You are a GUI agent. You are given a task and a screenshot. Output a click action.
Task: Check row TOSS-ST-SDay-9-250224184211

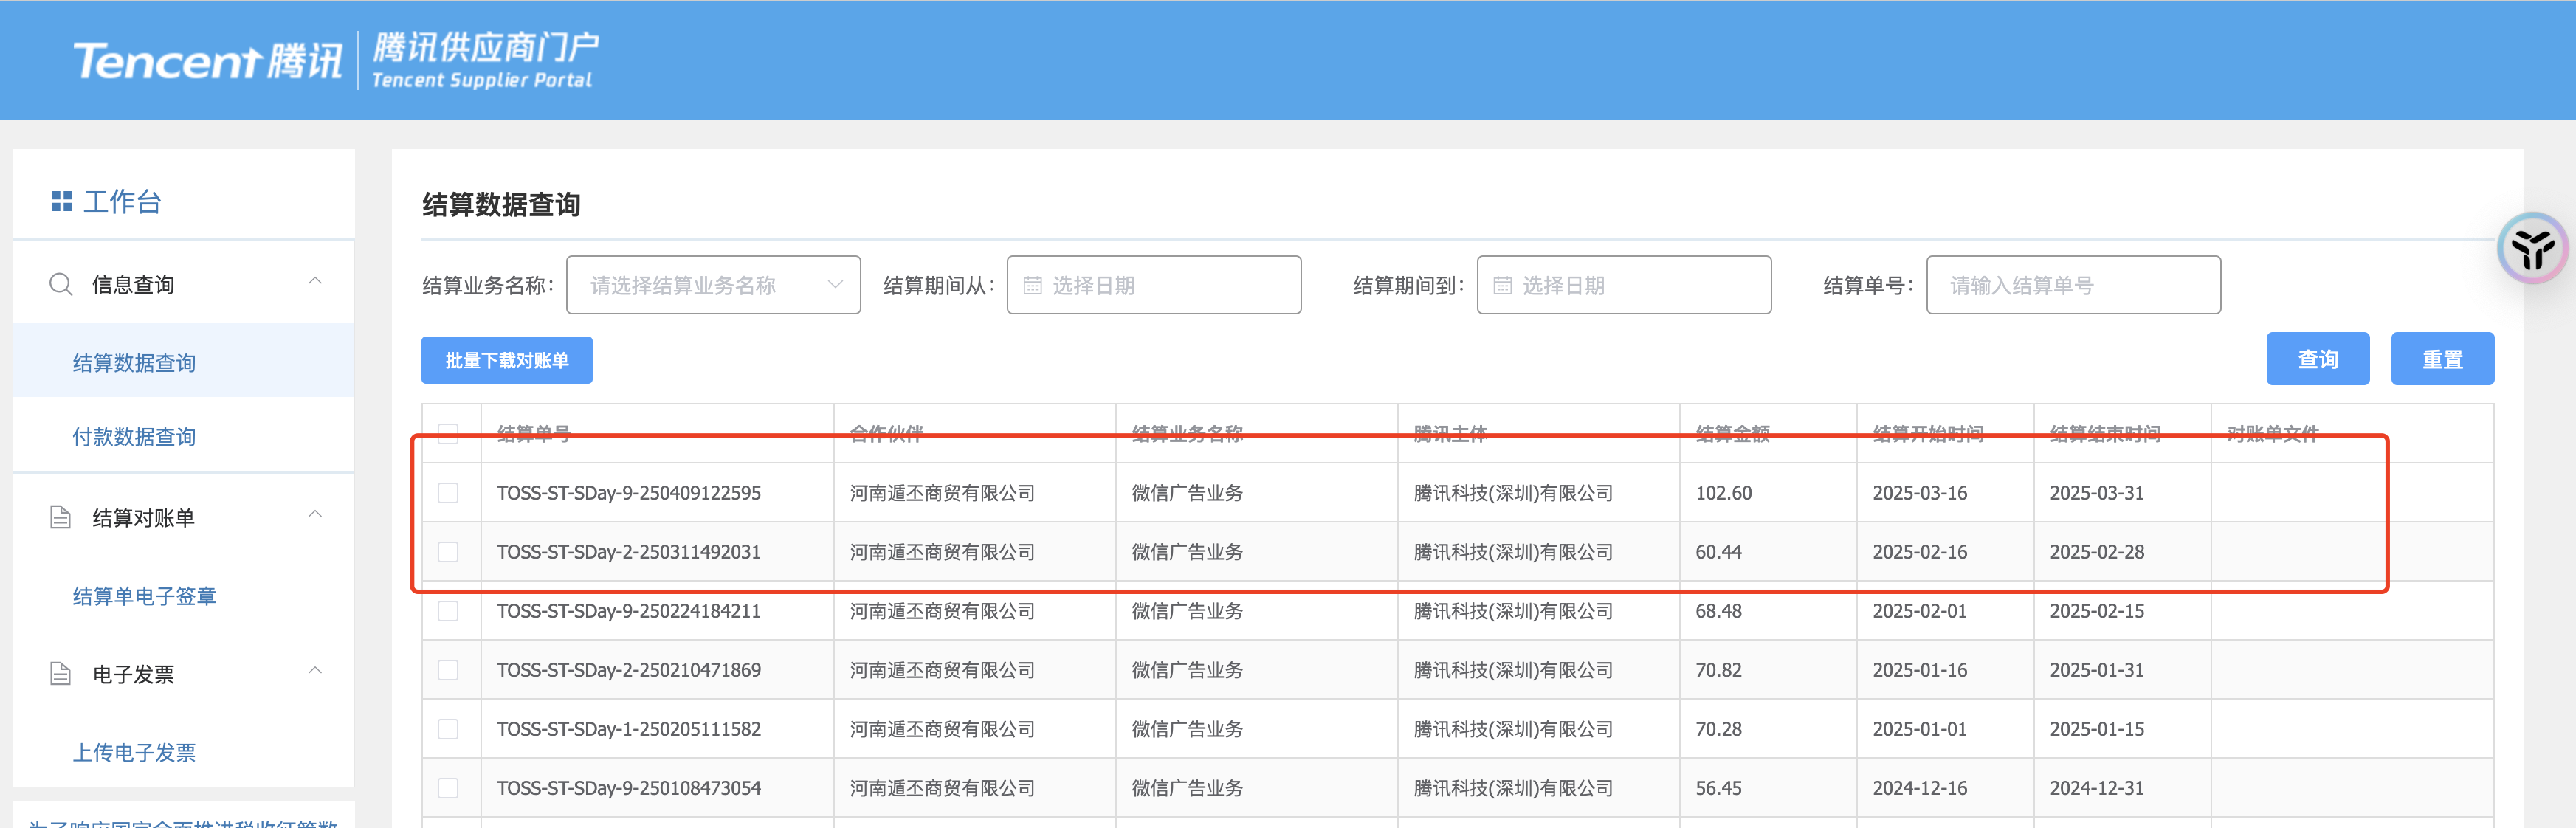[448, 611]
